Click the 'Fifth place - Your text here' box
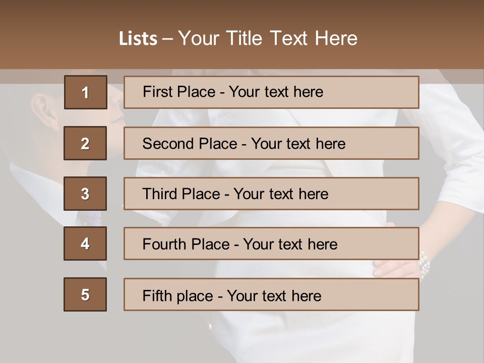This screenshot has height=363, width=484. [x=271, y=294]
